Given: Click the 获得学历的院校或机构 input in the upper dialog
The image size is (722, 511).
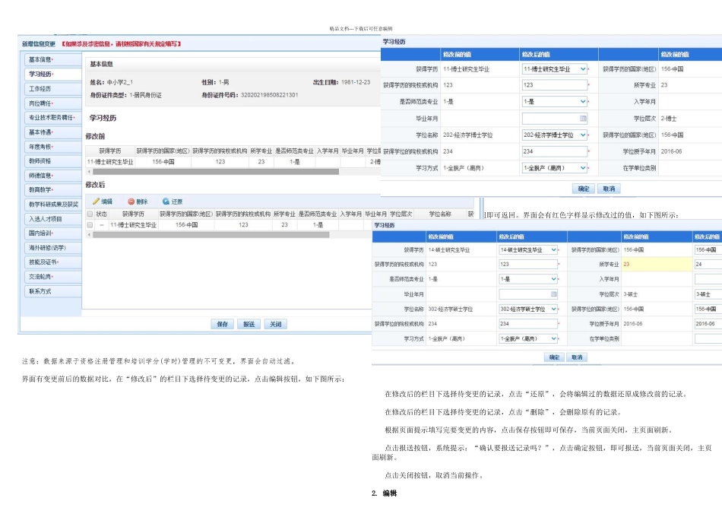Looking at the screenshot, I should 555,85.
